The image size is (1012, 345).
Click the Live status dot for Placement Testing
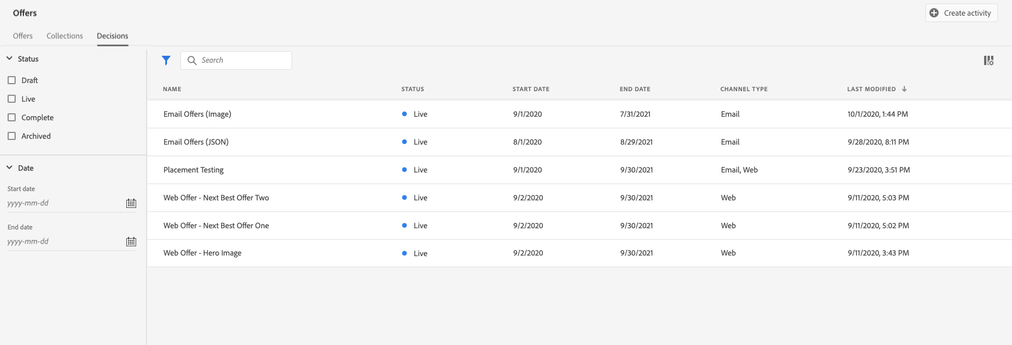404,170
